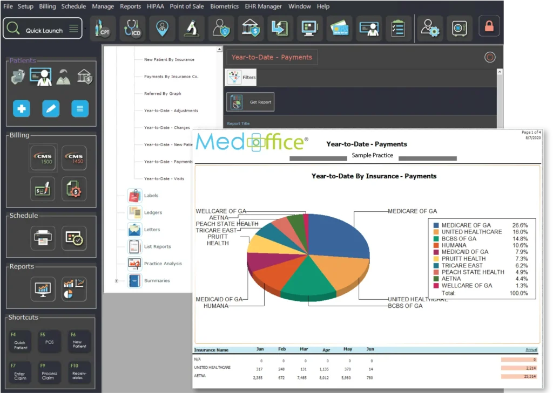This screenshot has height=393, width=553.
Task: Select Year-to-Date - Charges report
Action: coord(167,128)
